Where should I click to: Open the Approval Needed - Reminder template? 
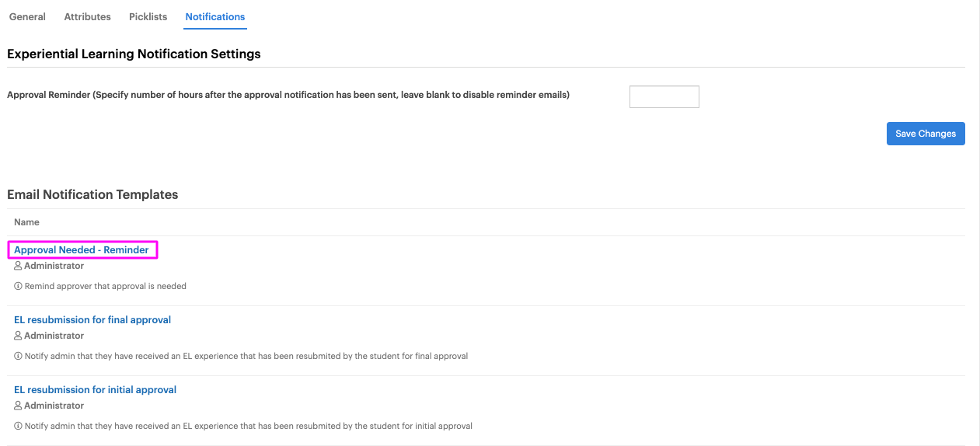tap(82, 250)
